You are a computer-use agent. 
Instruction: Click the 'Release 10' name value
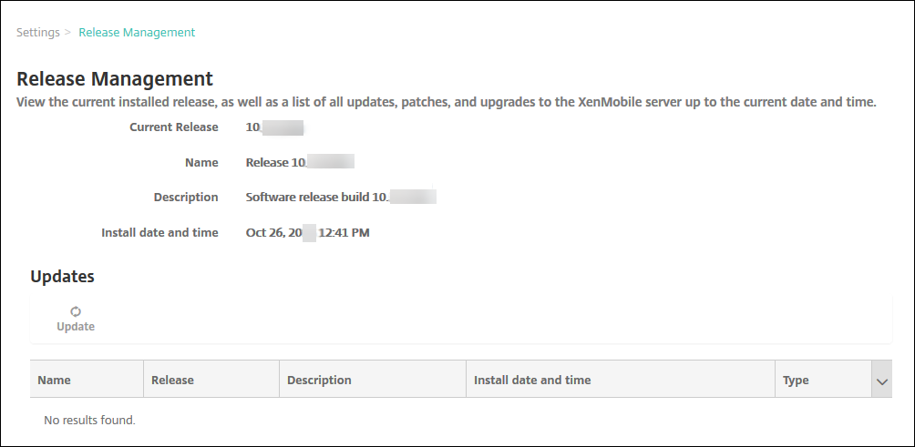[x=299, y=162]
